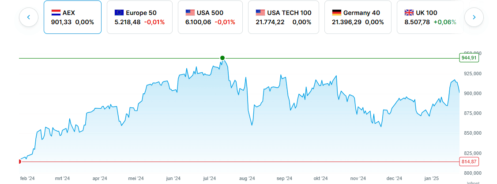Click the US flag beside USA 500
This screenshot has width=497, height=184.
pyautogui.click(x=190, y=13)
